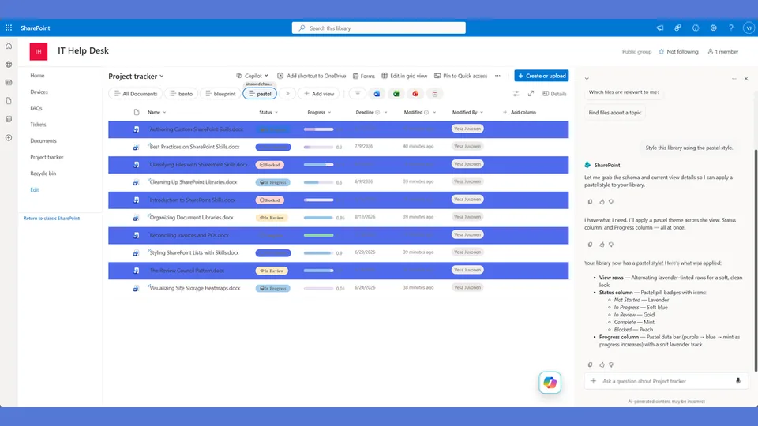Click the Edit link in the navigation

[x=35, y=190]
